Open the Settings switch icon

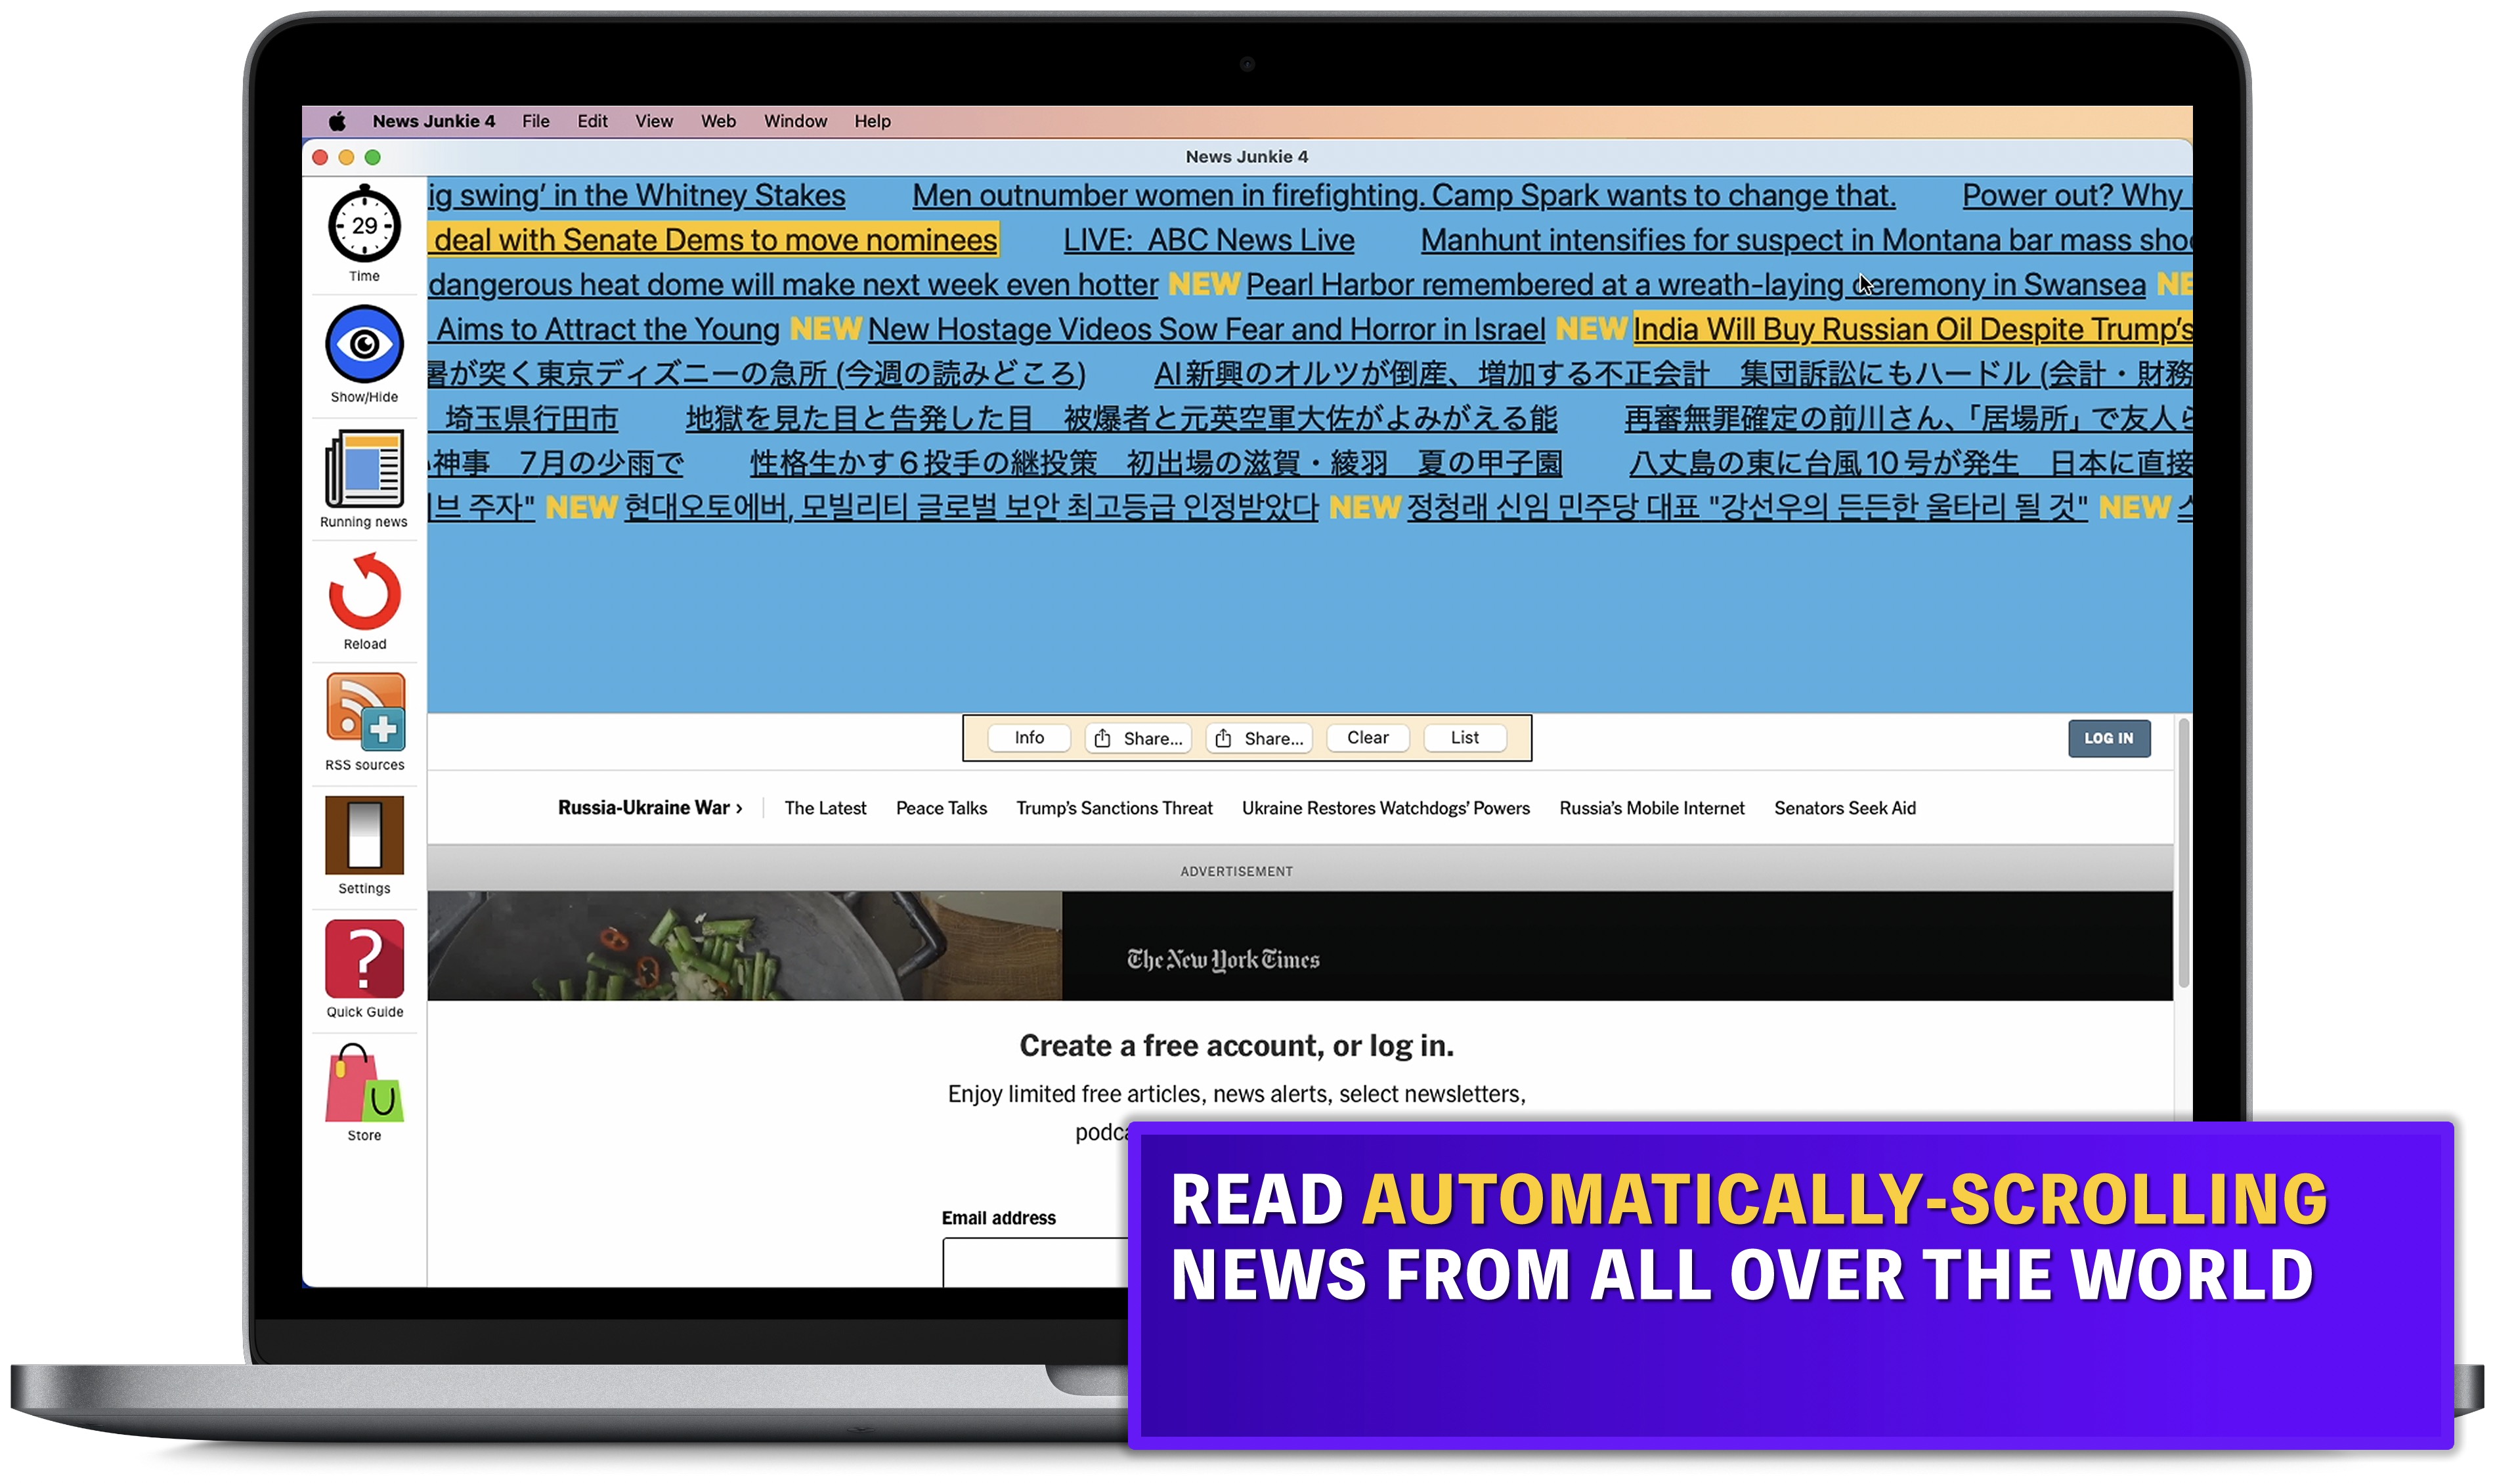click(364, 834)
